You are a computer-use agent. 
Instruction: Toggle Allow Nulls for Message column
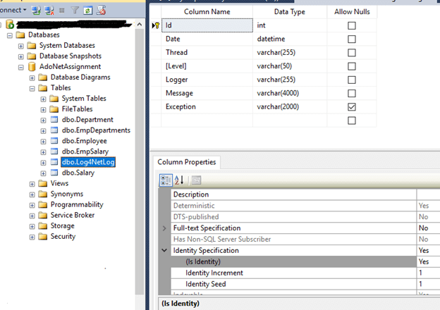352,93
